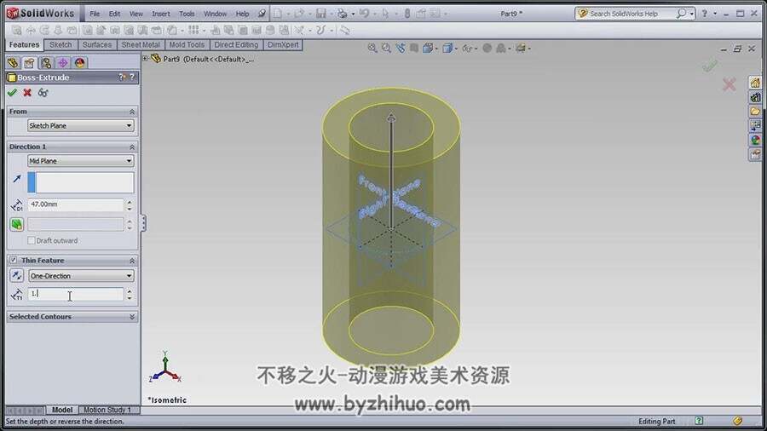This screenshot has height=431, width=767.
Task: Expand the Selected Contours section
Action: pos(131,317)
